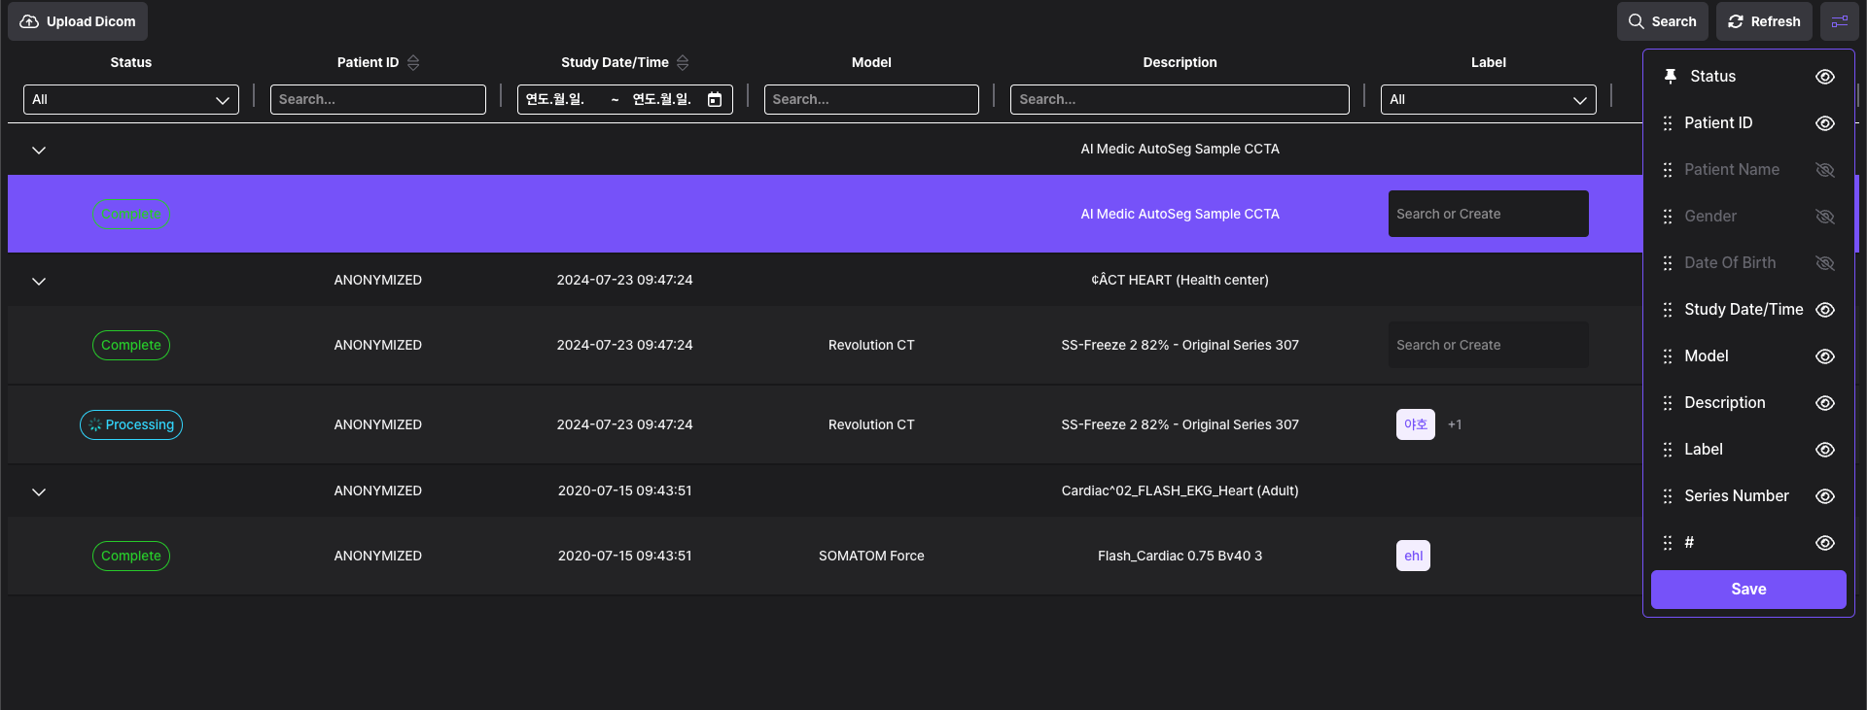The height and width of the screenshot is (710, 1867).
Task: Click drag handle next to Patient ID
Action: pos(1668,123)
